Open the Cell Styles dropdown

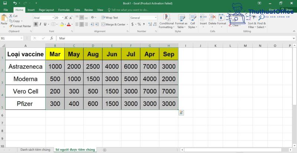click(x=193, y=21)
